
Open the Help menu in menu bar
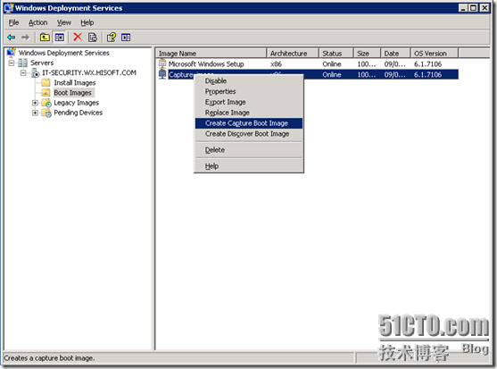pyautogui.click(x=87, y=22)
